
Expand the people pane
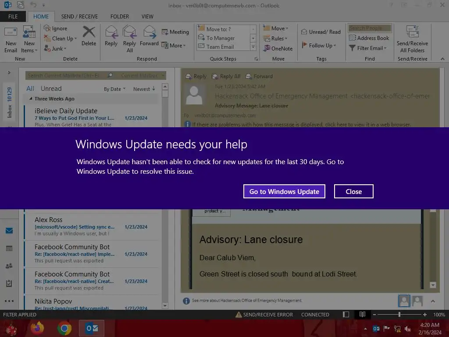point(433,301)
